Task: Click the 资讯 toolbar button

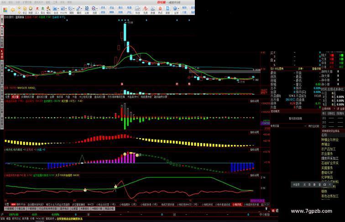Action: click(103, 7)
